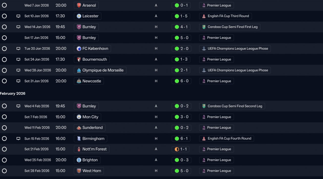Click the Arsenal club badge icon
This screenshot has width=323, height=179.
(x=79, y=5)
